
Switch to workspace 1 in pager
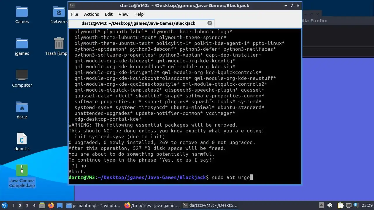(x=13, y=205)
